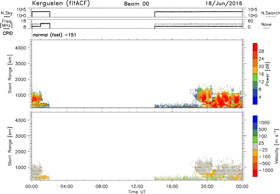
Task: Select the "3000" tick in the velocity panel
Action: point(20,136)
